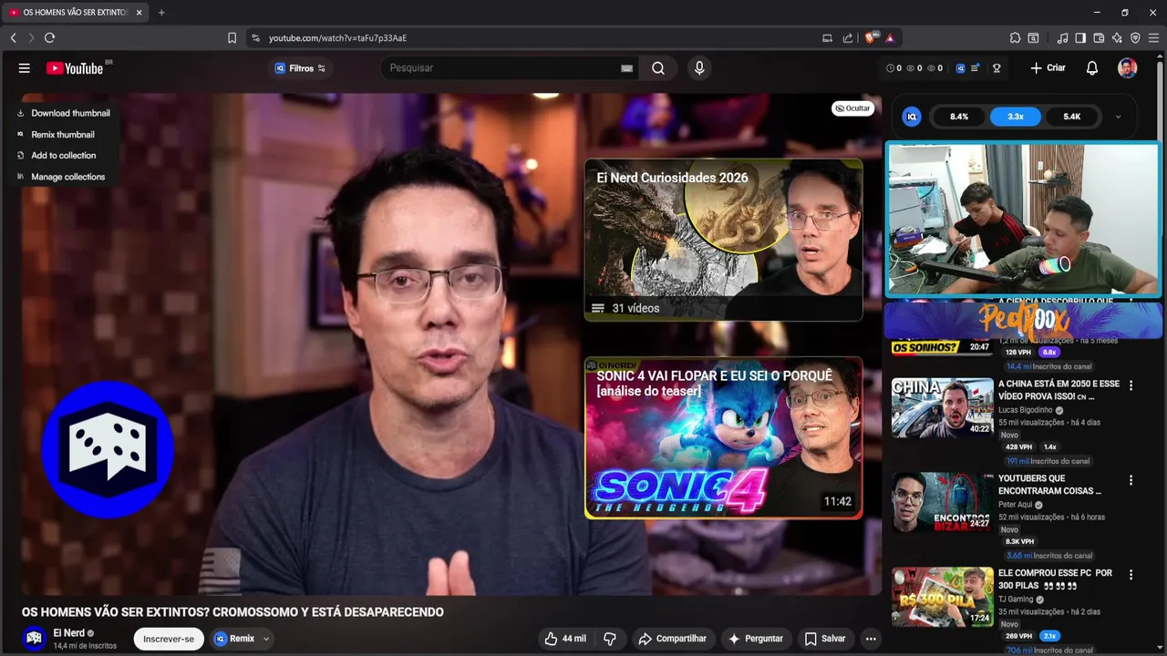
Task: Click the trophy icon in the extension bar
Action: coord(997,68)
